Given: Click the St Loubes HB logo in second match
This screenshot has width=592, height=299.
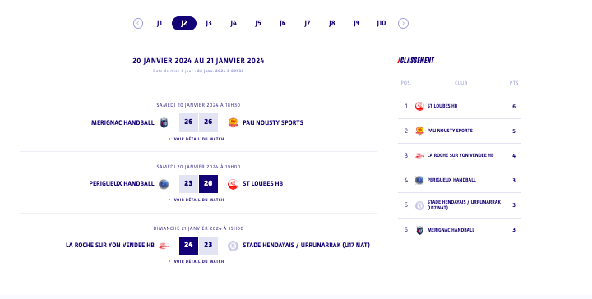Looking at the screenshot, I should (x=233, y=184).
